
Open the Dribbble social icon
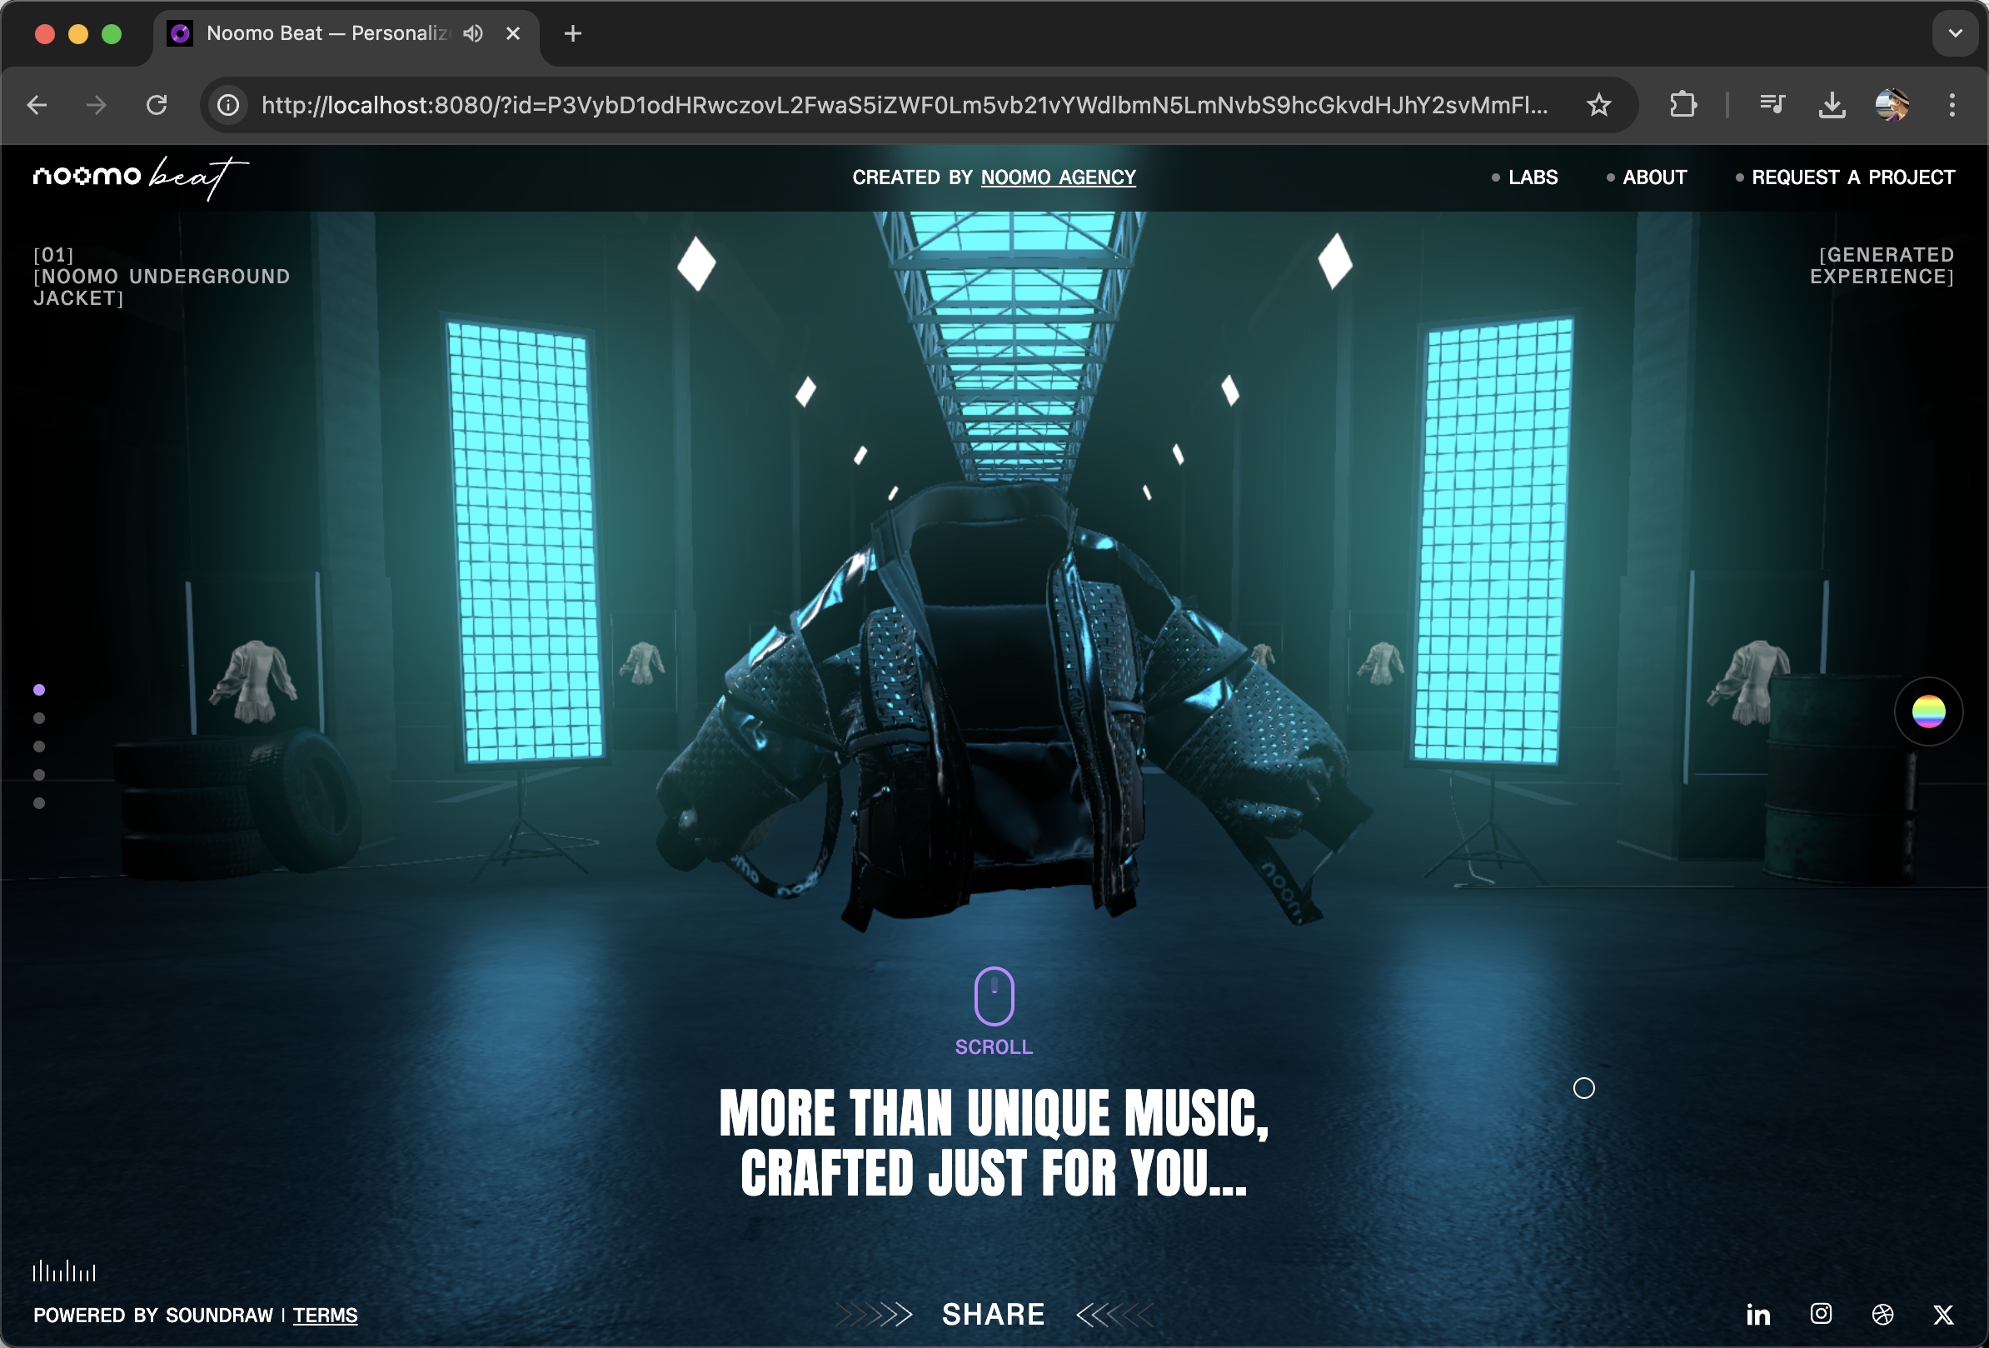pyautogui.click(x=1882, y=1315)
